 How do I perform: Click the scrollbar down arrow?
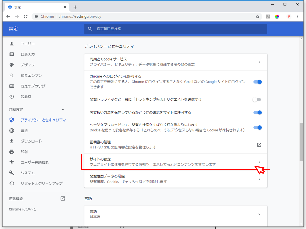tap(301, 224)
